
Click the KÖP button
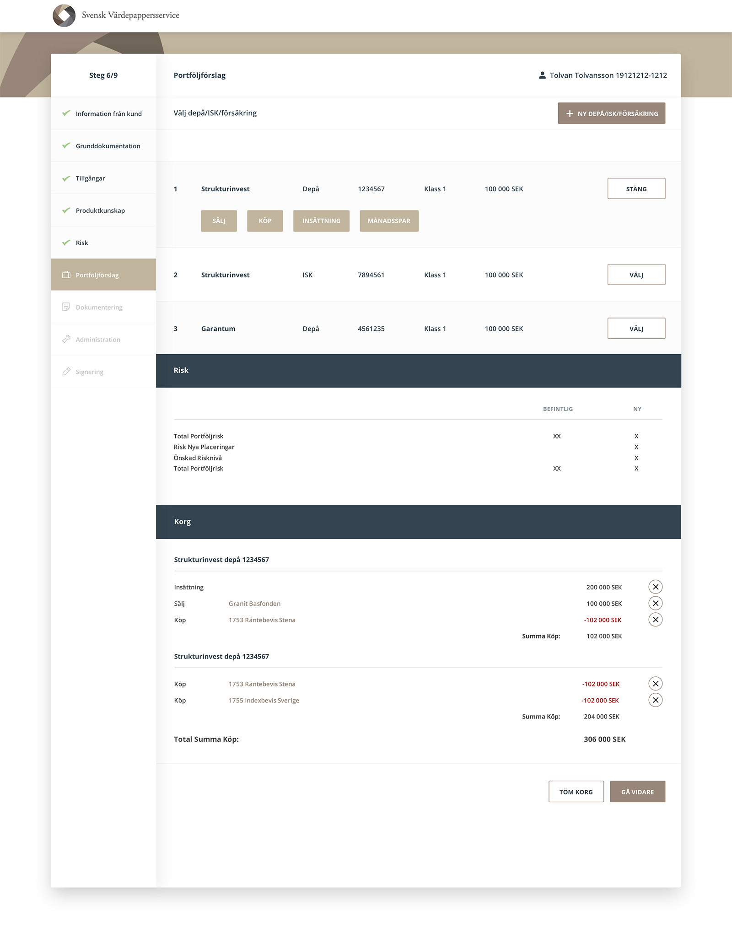[x=265, y=221]
